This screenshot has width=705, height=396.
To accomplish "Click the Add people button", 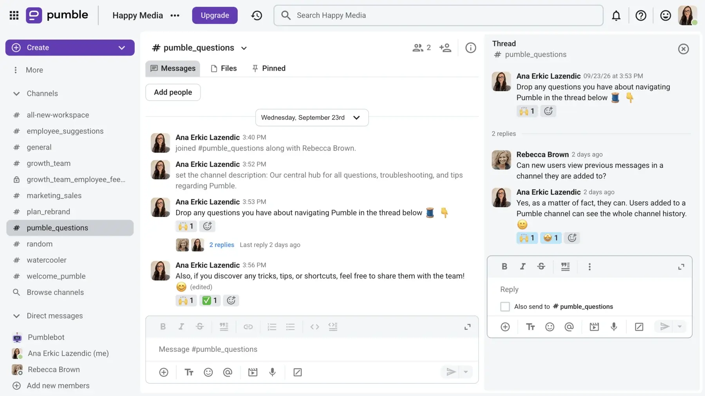I will 173,92.
